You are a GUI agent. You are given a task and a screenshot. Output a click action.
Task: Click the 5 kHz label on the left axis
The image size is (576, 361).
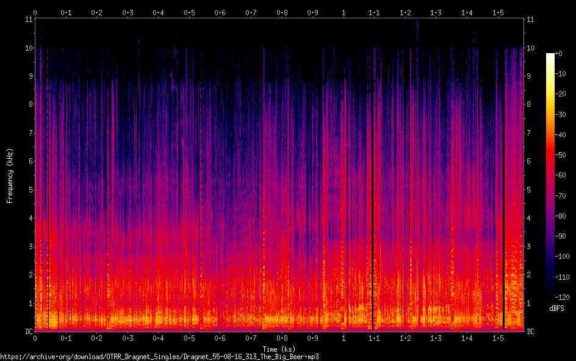[x=29, y=189]
